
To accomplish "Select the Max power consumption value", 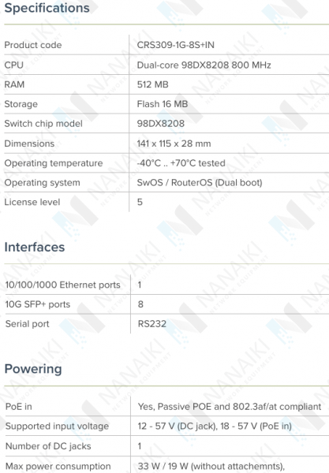I will pos(211,467).
